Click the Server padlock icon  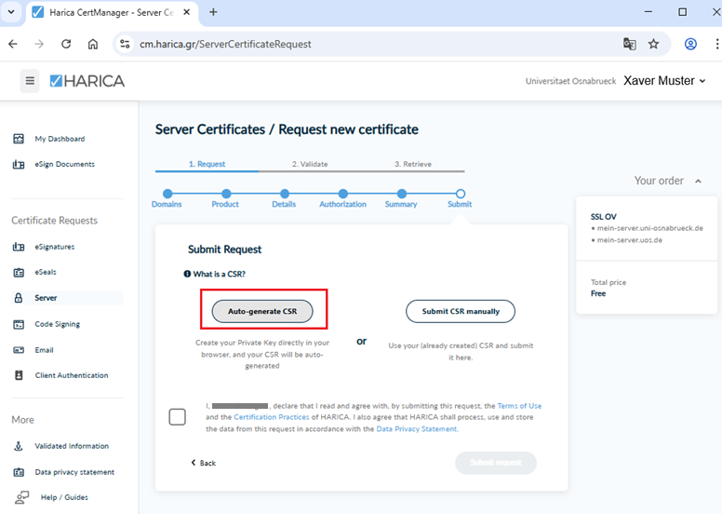point(19,298)
